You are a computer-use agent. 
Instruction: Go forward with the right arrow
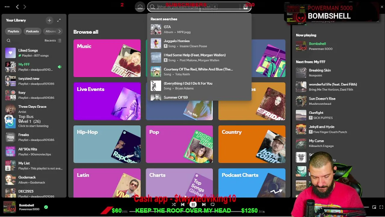tap(25, 7)
